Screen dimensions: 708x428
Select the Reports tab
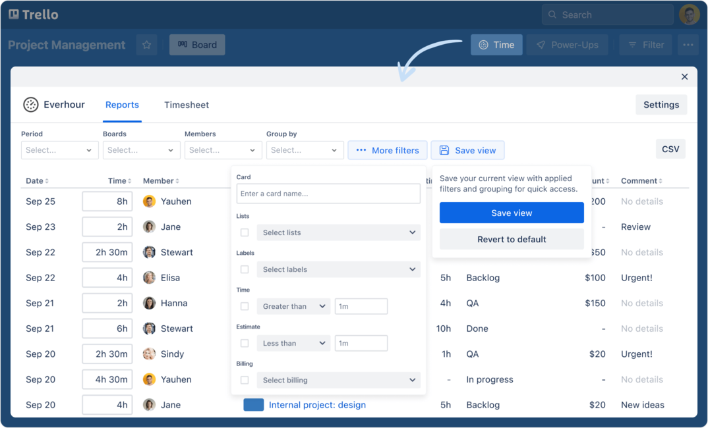tap(122, 105)
